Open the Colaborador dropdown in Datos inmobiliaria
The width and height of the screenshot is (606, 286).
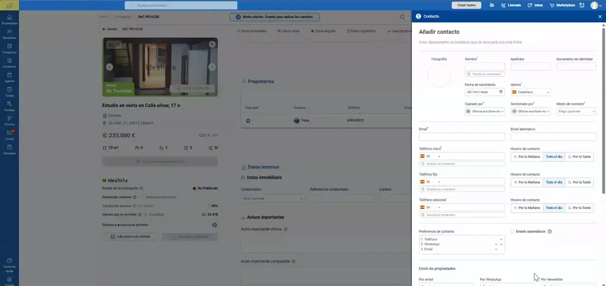272,198
